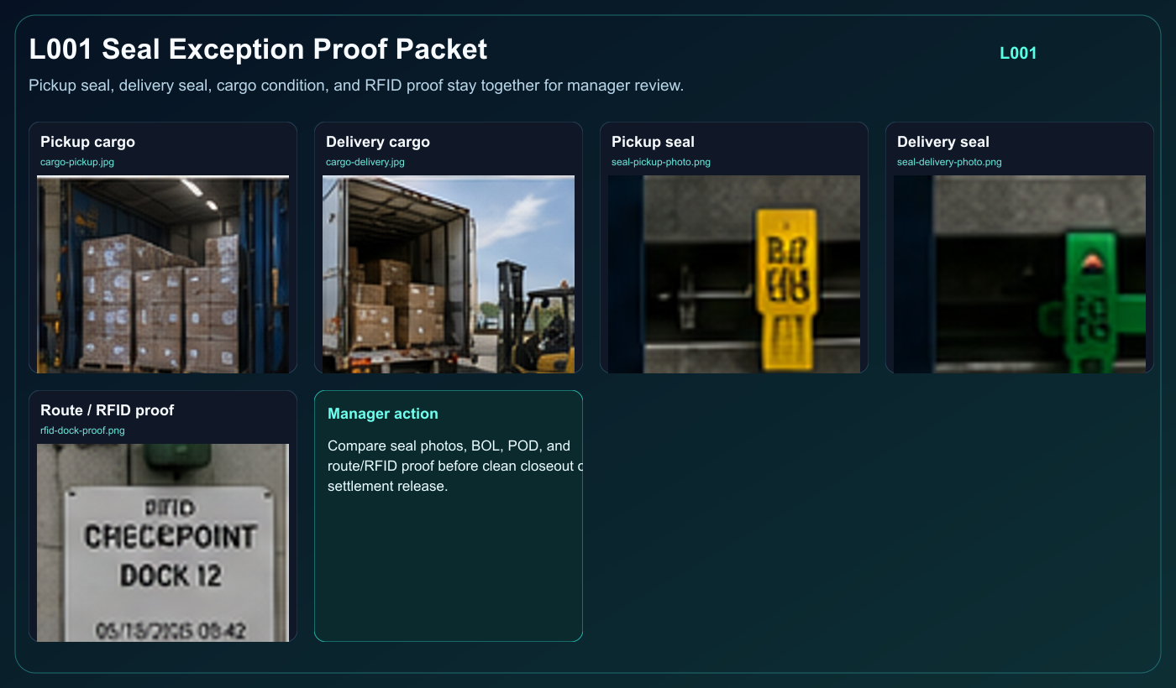
Task: Click the seal-pickup-photo.png file name
Action: (661, 162)
